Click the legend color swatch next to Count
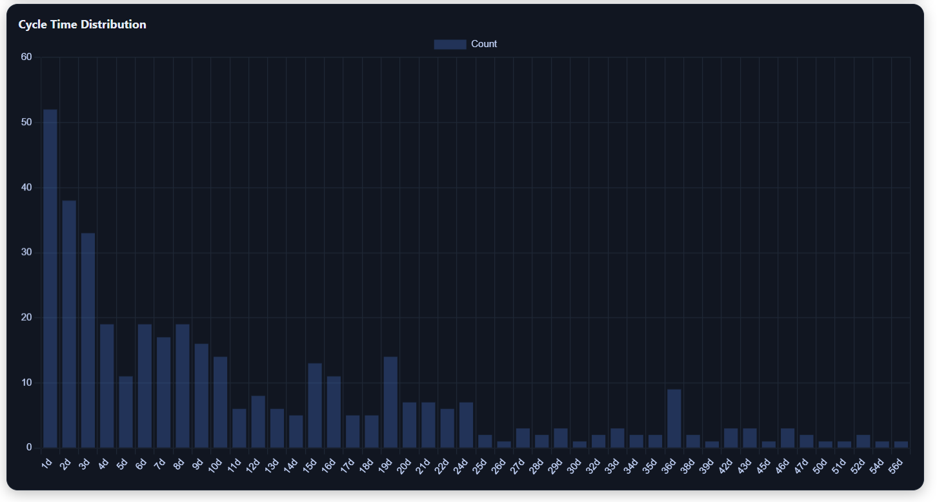This screenshot has height=502, width=946. 450,44
